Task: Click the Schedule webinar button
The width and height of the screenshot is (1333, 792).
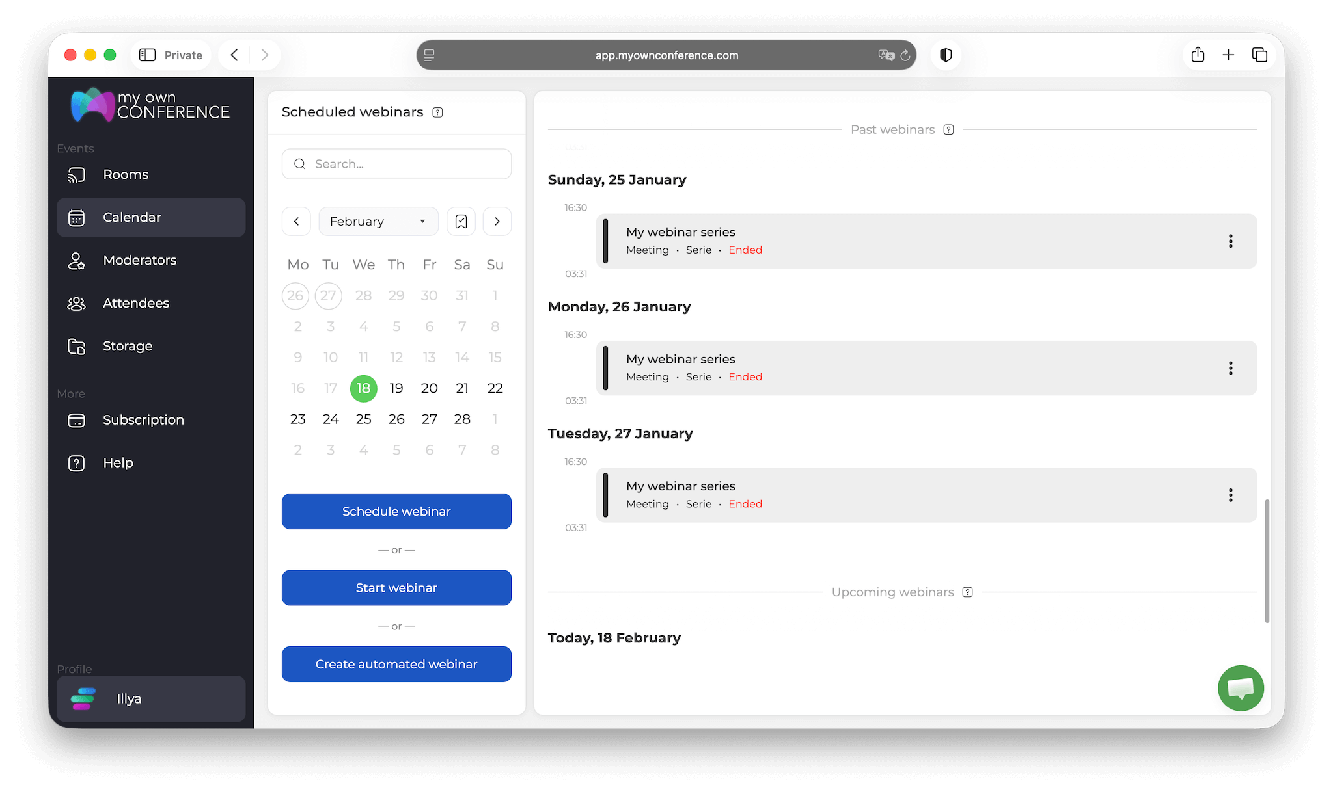Action: 396,511
